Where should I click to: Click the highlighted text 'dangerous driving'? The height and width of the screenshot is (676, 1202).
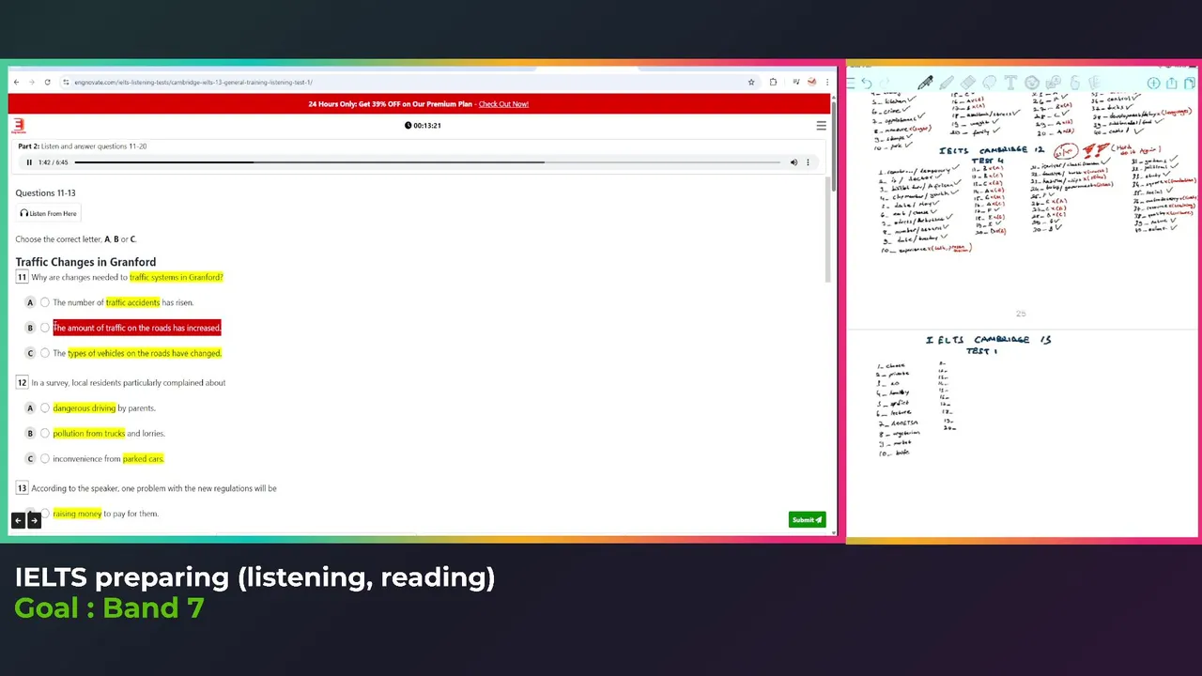coord(84,407)
